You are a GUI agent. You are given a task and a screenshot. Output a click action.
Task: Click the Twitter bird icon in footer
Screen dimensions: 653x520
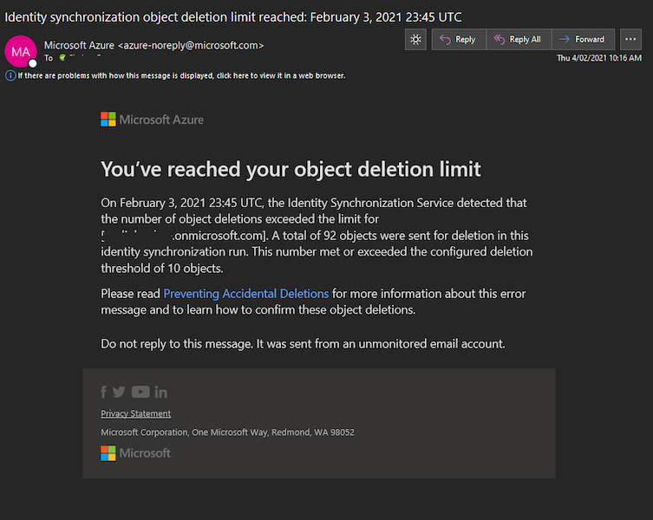[x=119, y=392]
